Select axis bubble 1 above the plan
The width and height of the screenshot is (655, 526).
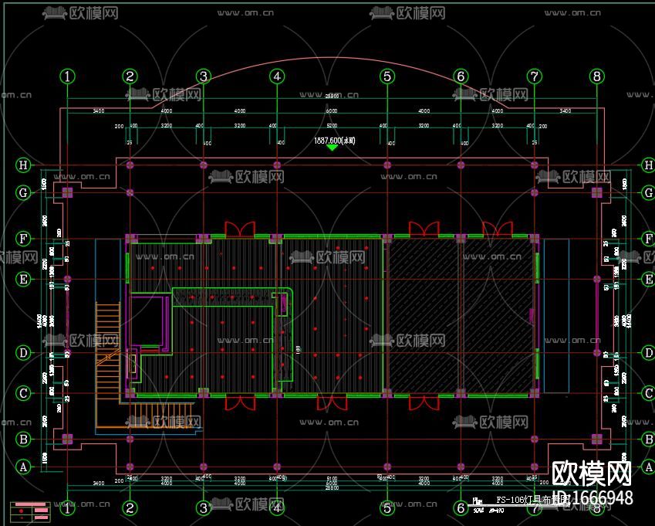click(67, 76)
